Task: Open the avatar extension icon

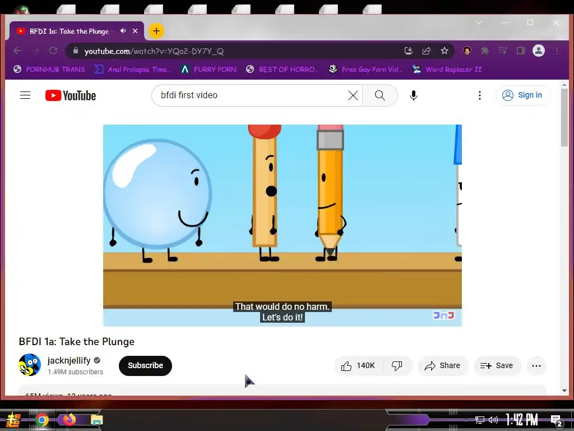Action: coord(467,51)
